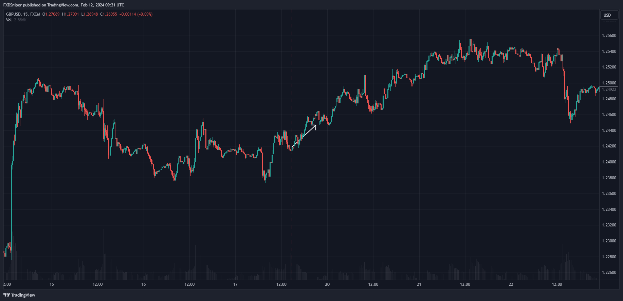Screen dimensions: 623x301
Task: Click the Vol indicator label
Action: (x=9, y=20)
